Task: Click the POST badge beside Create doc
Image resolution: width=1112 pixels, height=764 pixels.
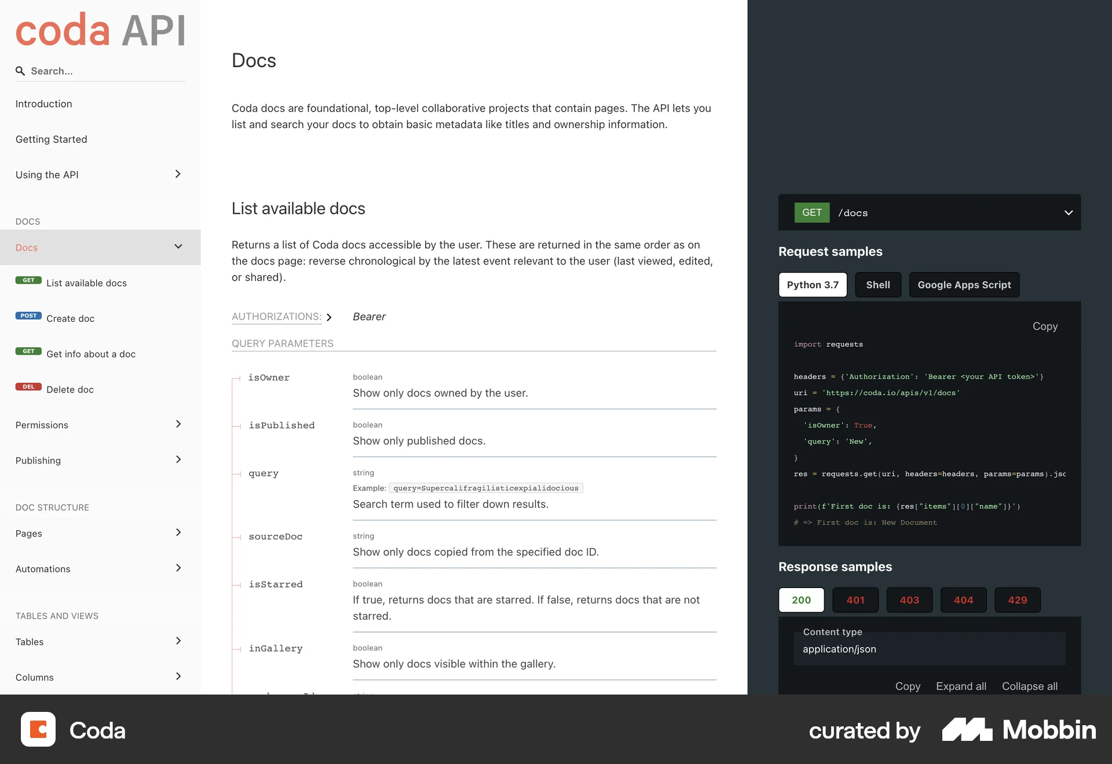Action: pyautogui.click(x=28, y=315)
